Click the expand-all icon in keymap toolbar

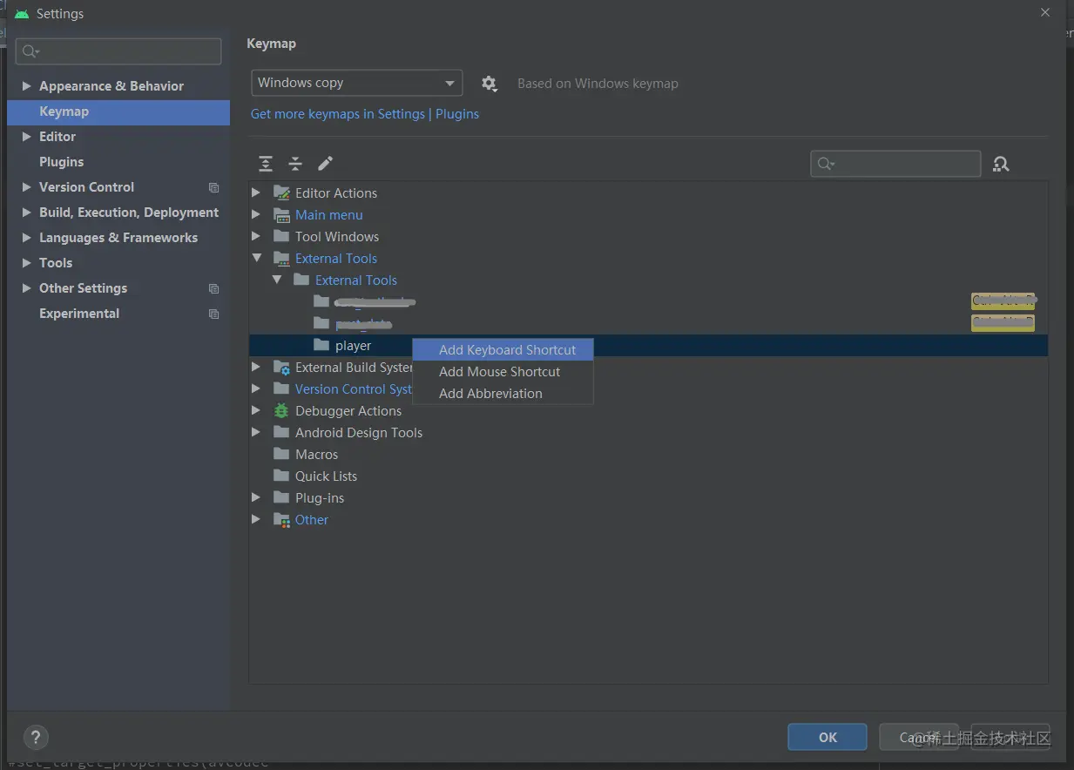tap(265, 163)
